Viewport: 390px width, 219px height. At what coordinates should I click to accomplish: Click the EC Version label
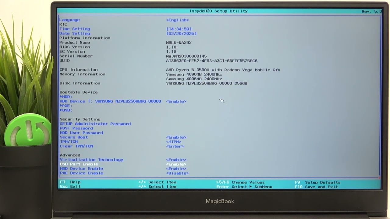point(72,51)
